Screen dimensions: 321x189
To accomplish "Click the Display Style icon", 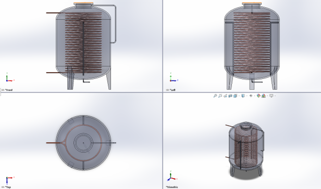I will pyautogui.click(x=243, y=96).
